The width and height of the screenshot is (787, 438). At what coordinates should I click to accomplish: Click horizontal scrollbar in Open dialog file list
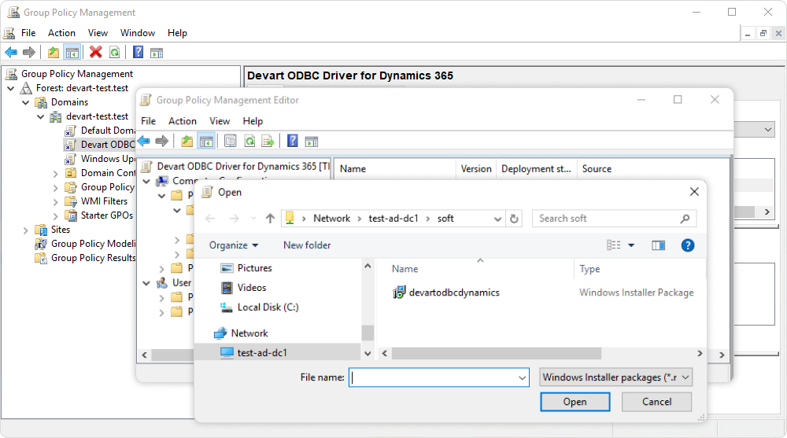[x=496, y=354]
